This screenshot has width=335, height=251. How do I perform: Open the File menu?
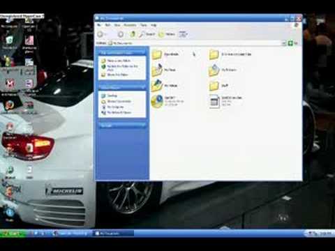99,25
